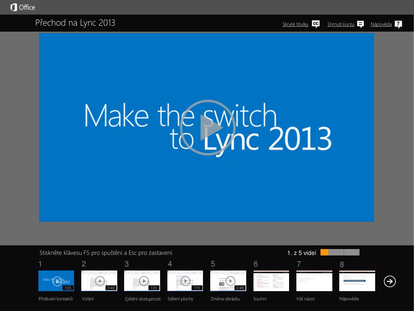
Task: Click the question mark help icon
Action: coord(398,24)
